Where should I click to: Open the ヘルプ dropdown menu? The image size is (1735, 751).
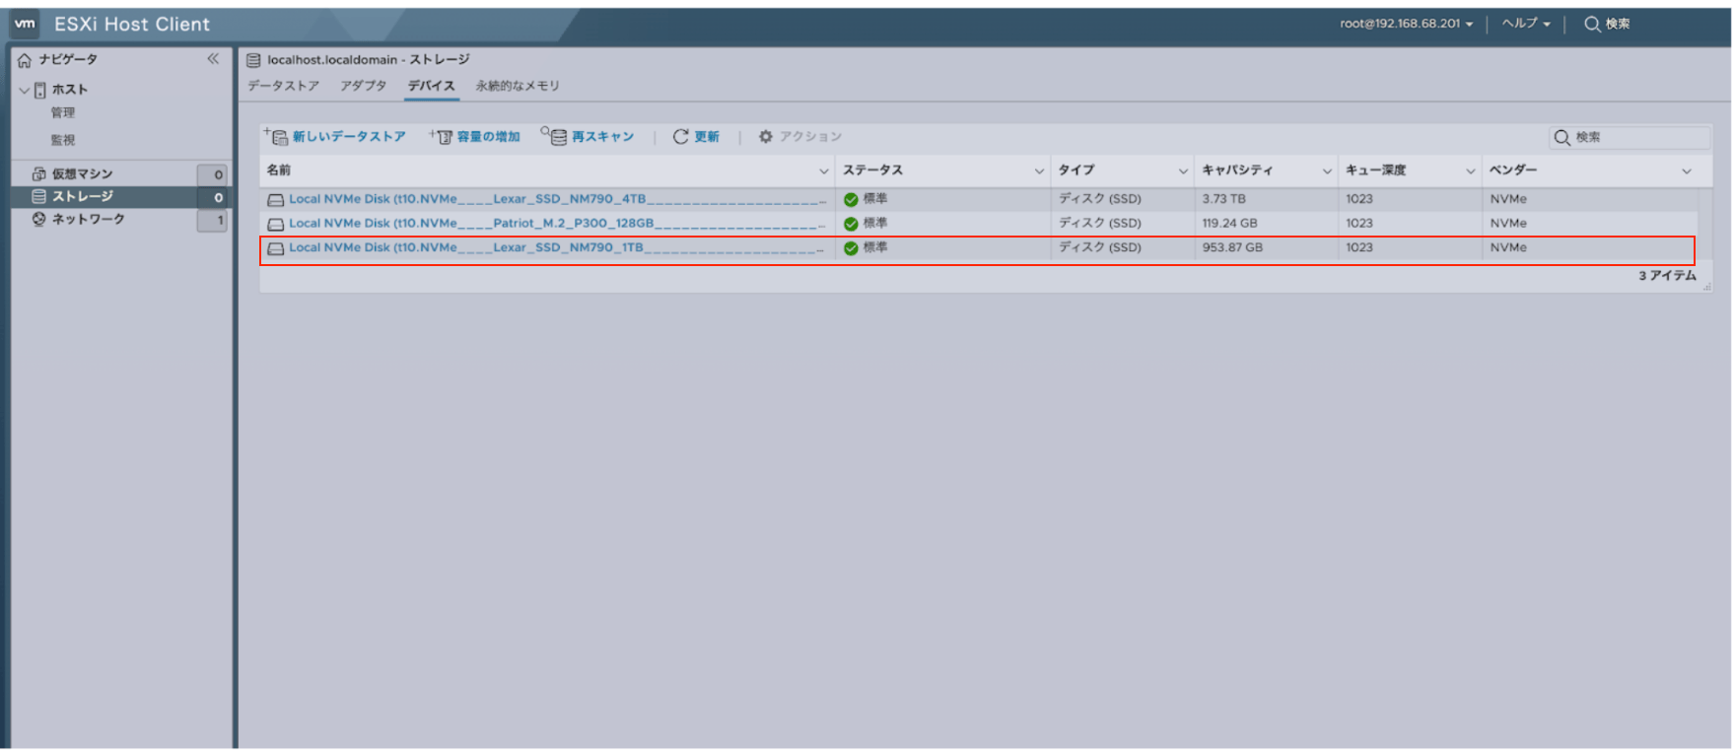pyautogui.click(x=1526, y=24)
